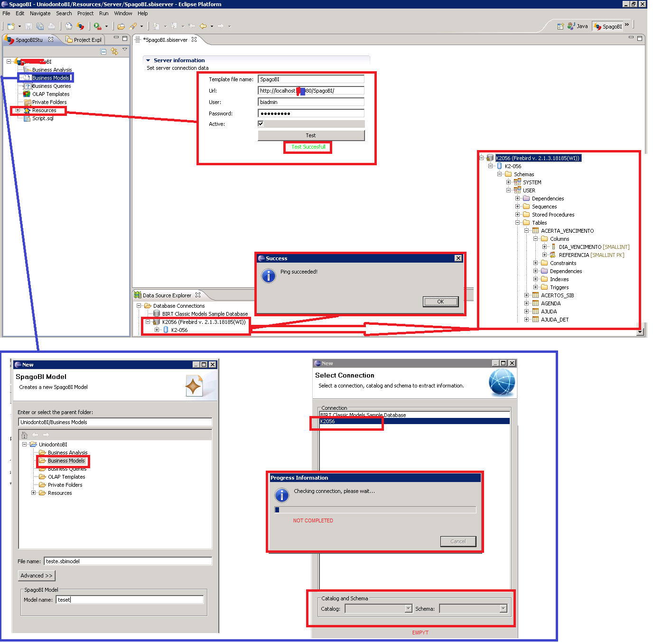
Task: Click OK in the Success dialog
Action: pos(440,302)
